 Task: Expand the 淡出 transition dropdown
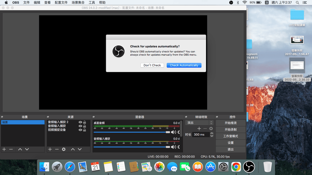(x=200, y=123)
